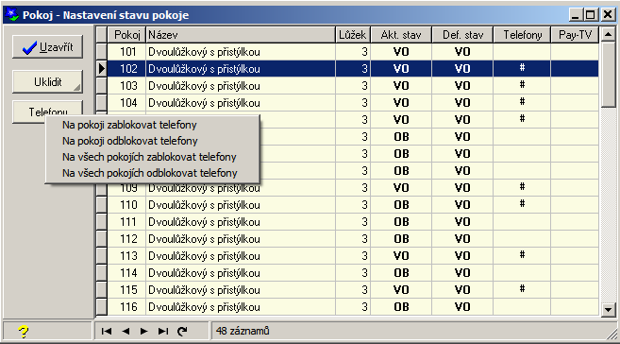620x344 pixels.
Task: Select room 102 cell
Action: [127, 69]
